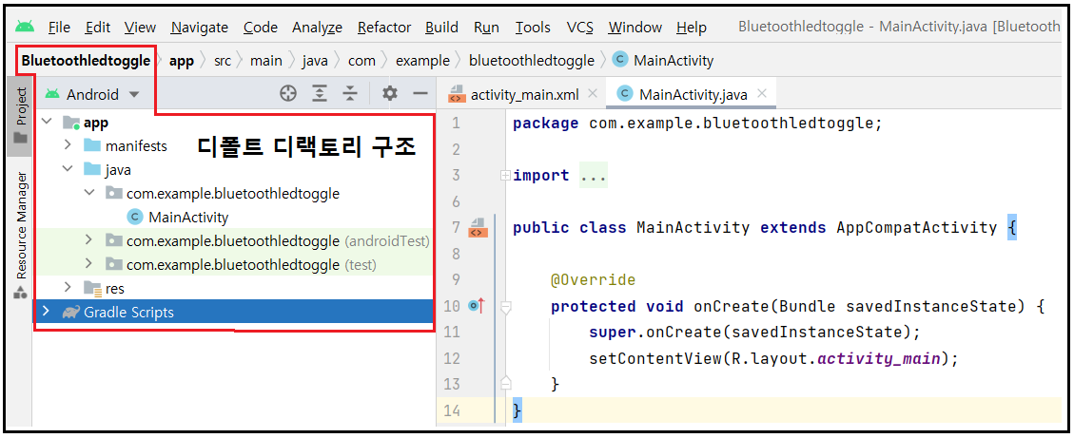Open the Analyze menu
The image size is (1074, 438).
pyautogui.click(x=317, y=28)
